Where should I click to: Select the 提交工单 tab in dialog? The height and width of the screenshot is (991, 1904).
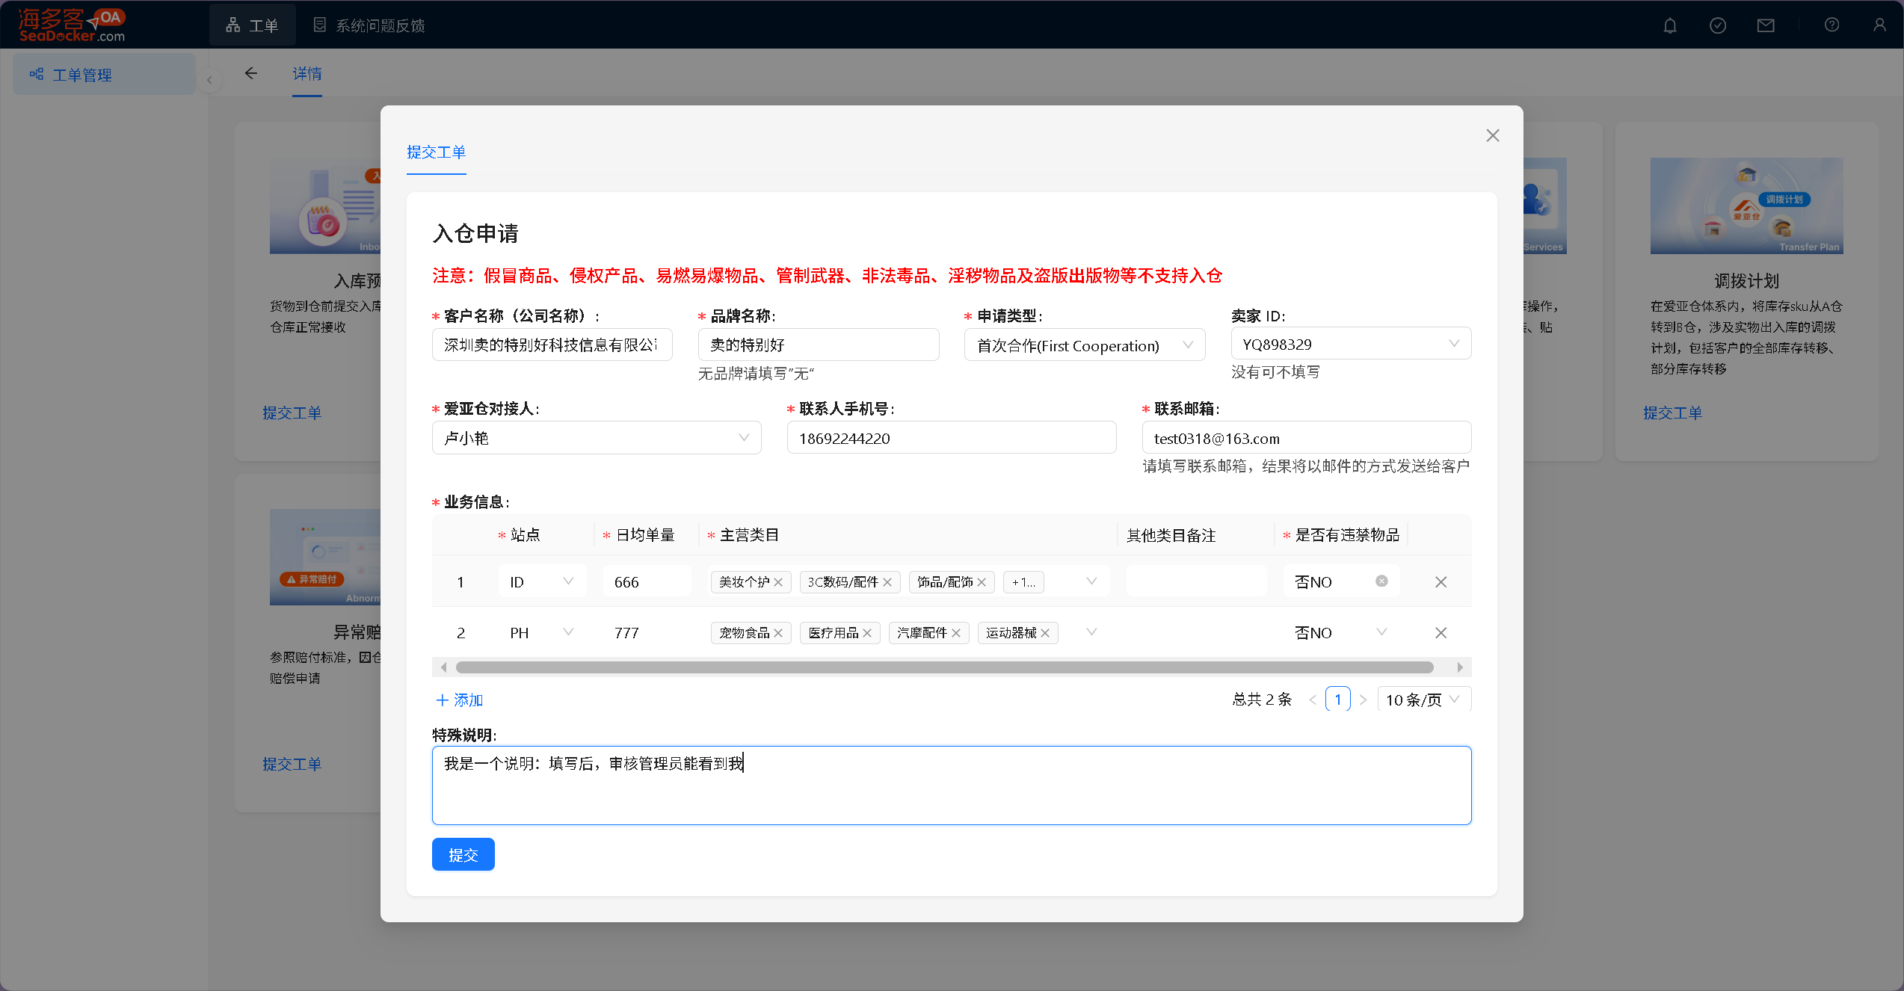(x=436, y=152)
